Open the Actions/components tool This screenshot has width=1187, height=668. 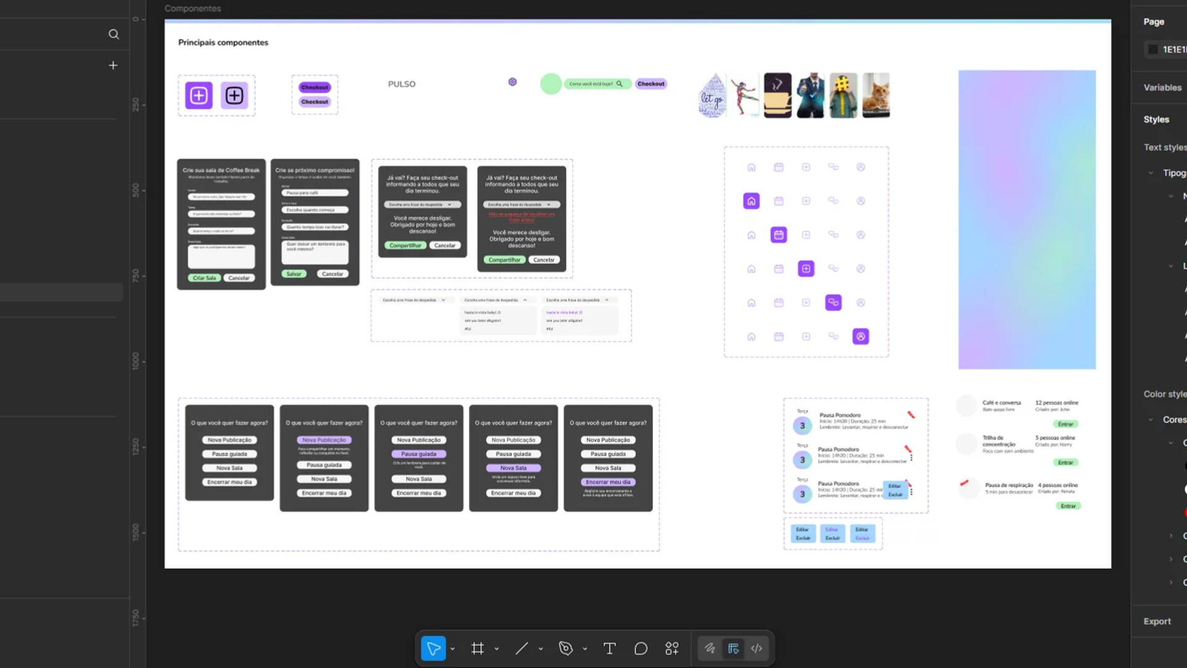pos(672,648)
